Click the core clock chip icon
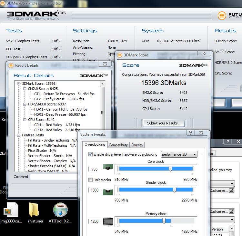Viewport: 242px width, 236px height. click(108, 167)
